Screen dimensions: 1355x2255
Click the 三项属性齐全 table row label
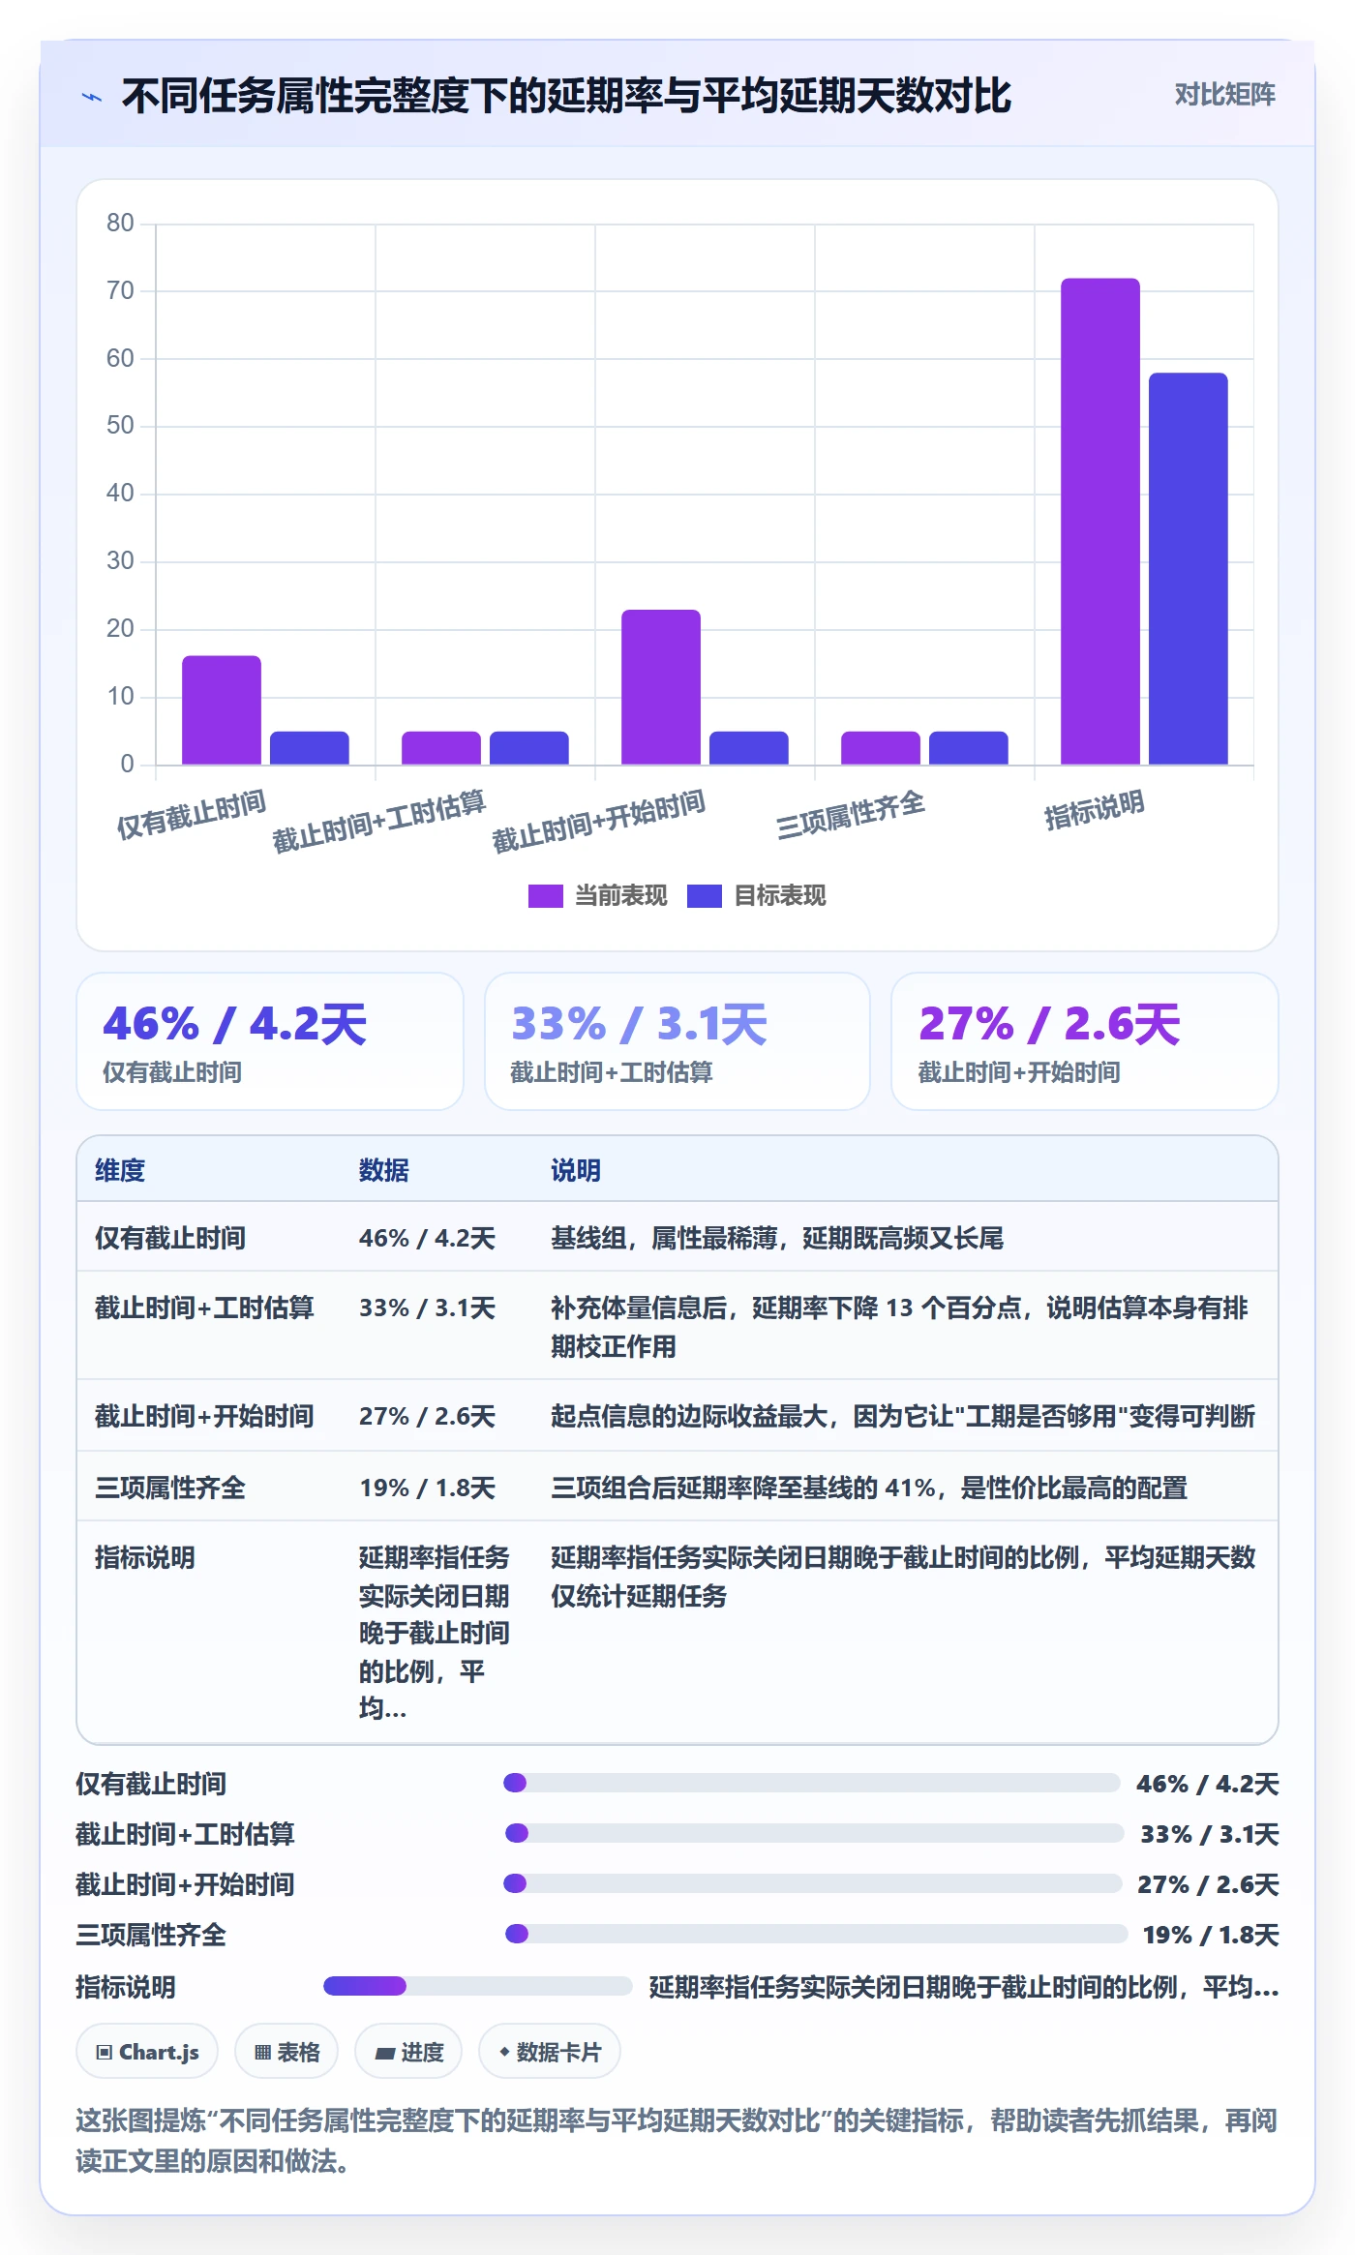[170, 1488]
